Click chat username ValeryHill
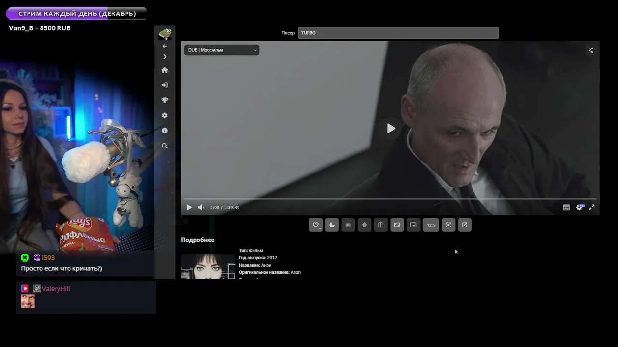Screen dimensions: 618x347 [x=56, y=289]
